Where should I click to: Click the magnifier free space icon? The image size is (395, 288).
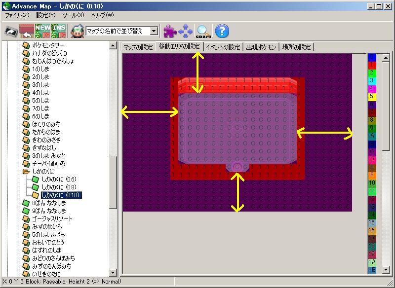click(x=202, y=31)
